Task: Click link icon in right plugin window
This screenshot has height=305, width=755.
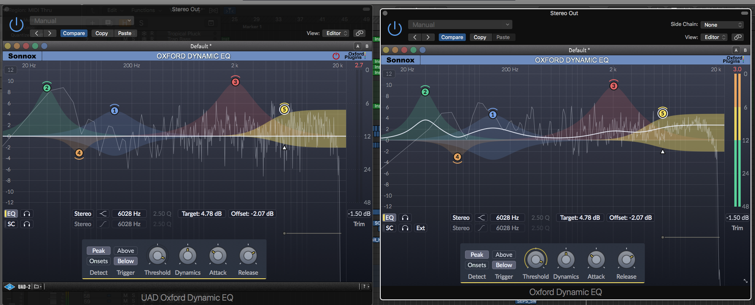Action: (x=737, y=37)
